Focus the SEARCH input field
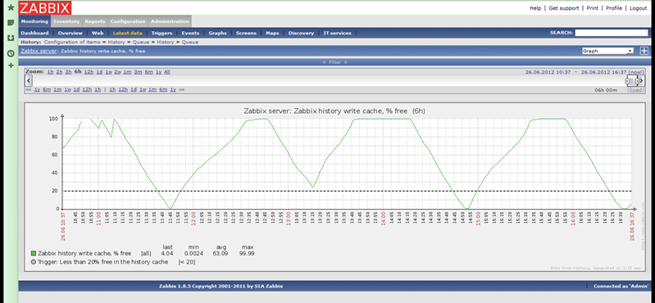Viewport: 655px width, 303px height. coord(612,33)
